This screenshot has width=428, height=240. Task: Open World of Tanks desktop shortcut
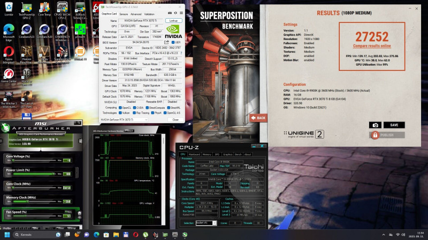click(x=26, y=77)
